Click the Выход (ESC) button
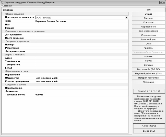Viewport: 166px width, 137px height. pyautogui.click(x=149, y=131)
